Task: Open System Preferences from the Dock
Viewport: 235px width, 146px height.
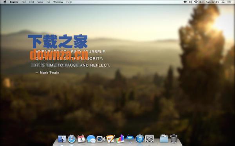Action: pyautogui.click(x=150, y=139)
